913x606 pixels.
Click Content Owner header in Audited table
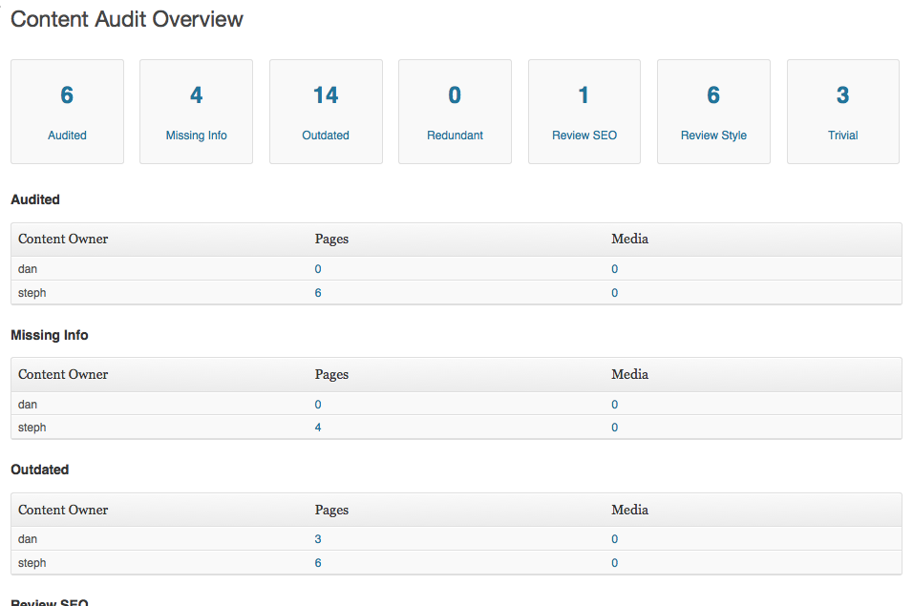(63, 239)
